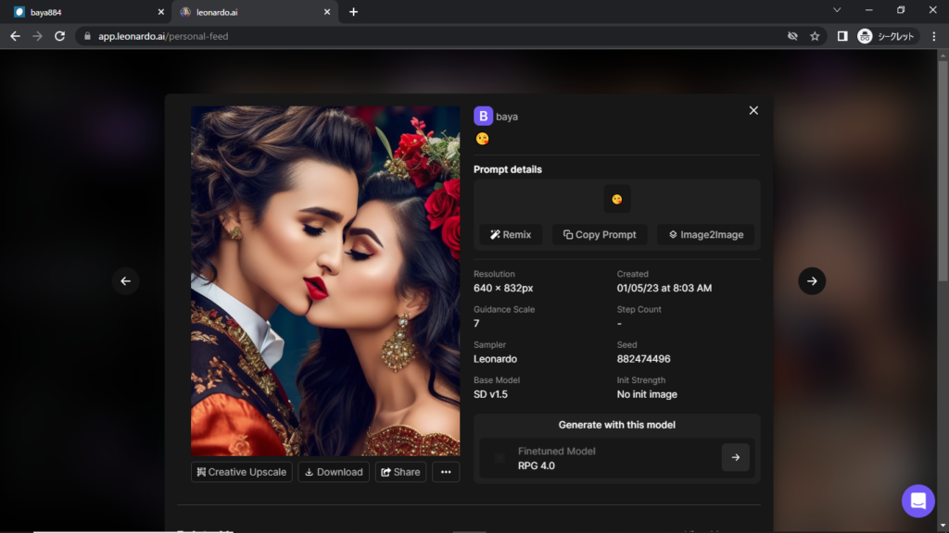Click the Remix button
The image size is (949, 533).
pyautogui.click(x=511, y=235)
